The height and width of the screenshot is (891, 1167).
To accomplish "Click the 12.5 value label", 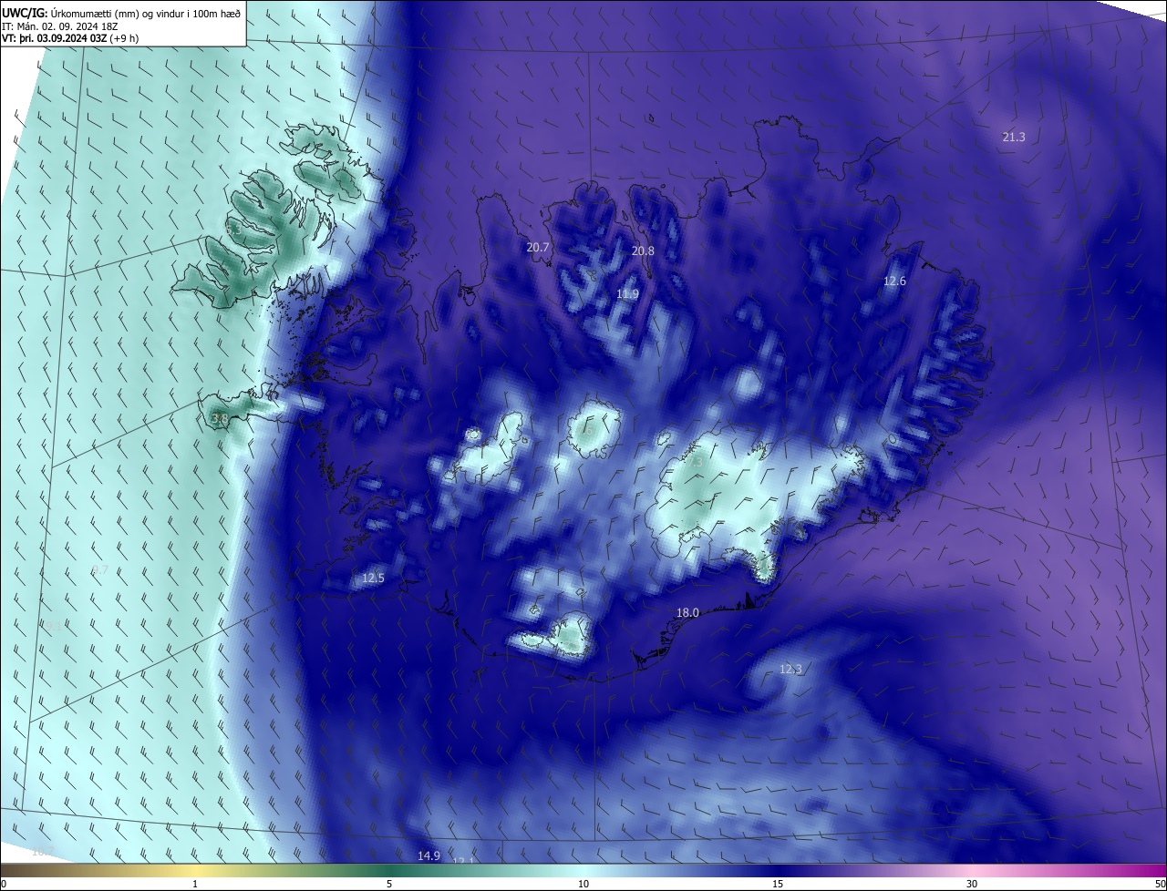I will (x=373, y=579).
